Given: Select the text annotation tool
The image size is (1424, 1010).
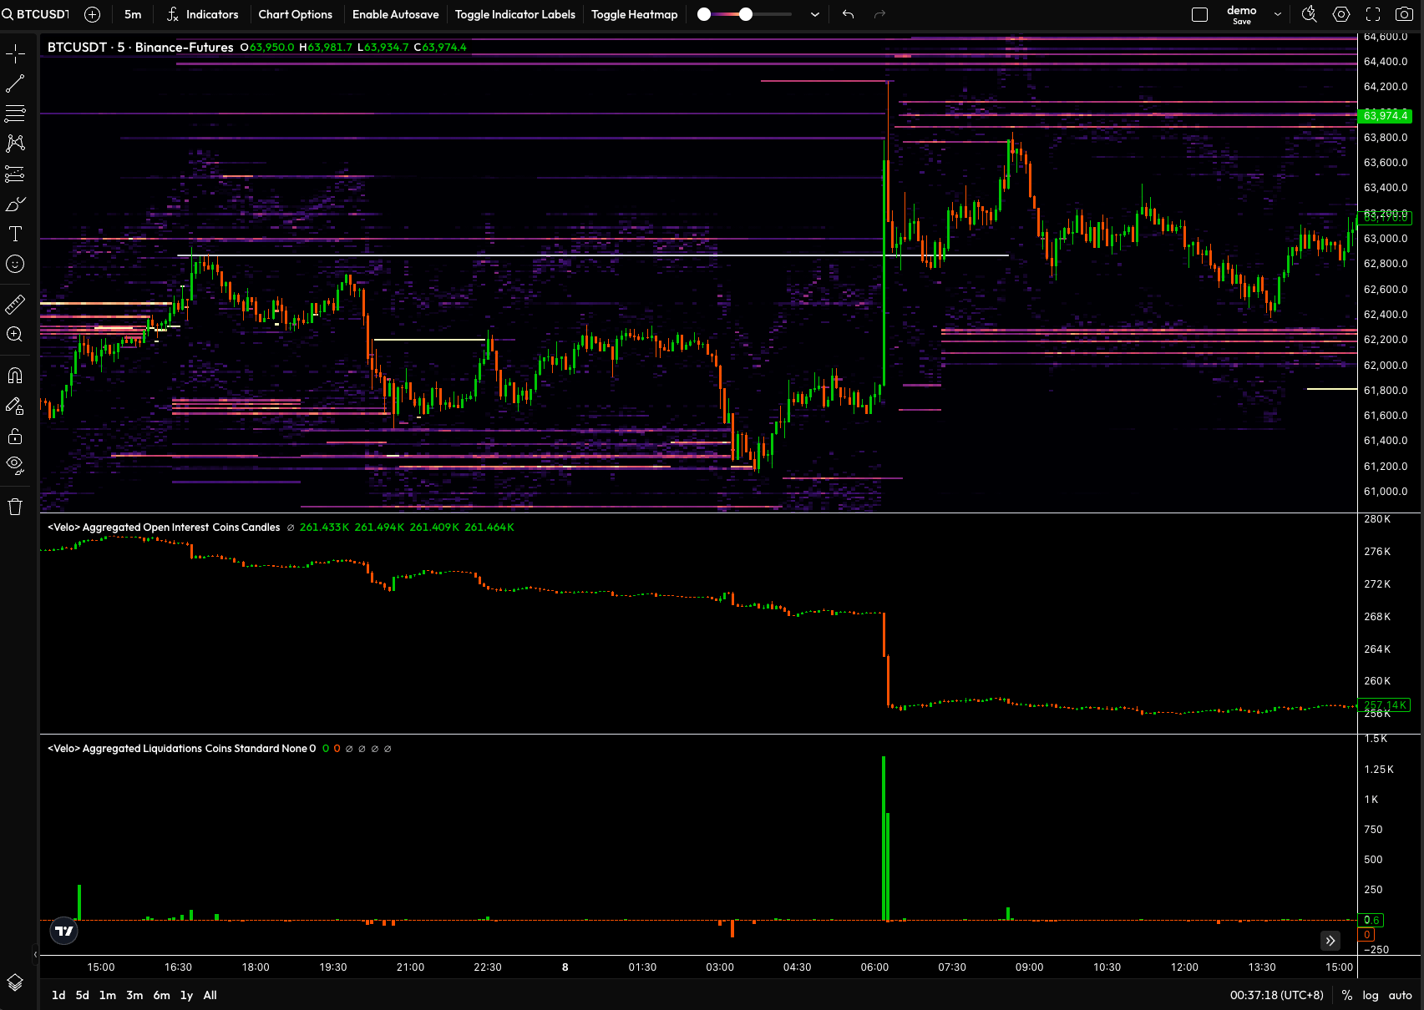Looking at the screenshot, I should coord(15,234).
